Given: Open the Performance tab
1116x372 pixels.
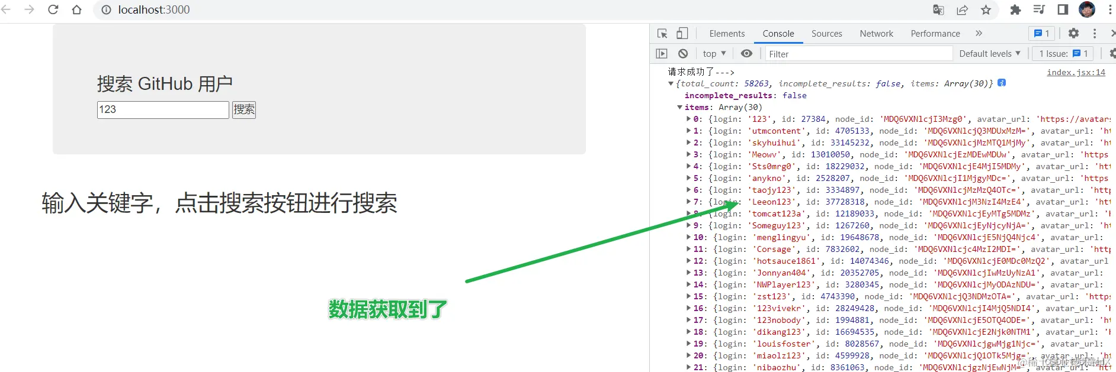Looking at the screenshot, I should 935,34.
